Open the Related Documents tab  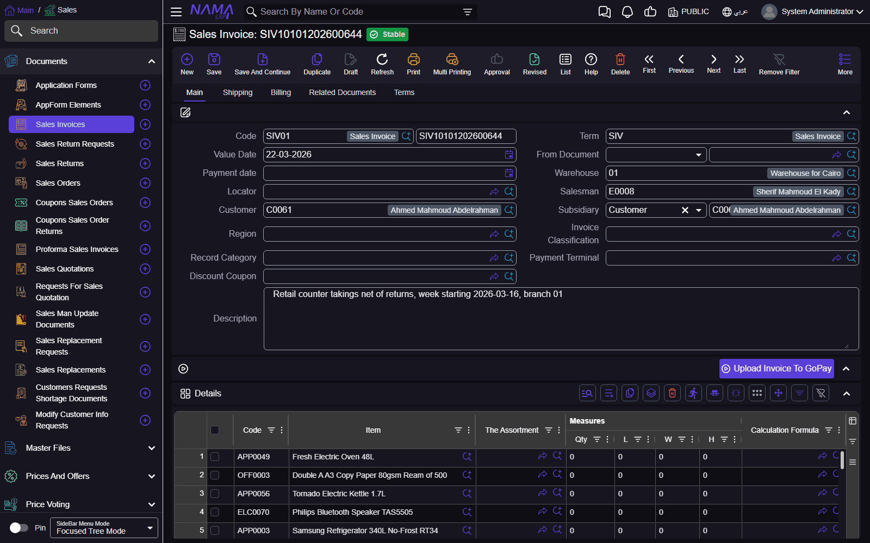point(343,92)
